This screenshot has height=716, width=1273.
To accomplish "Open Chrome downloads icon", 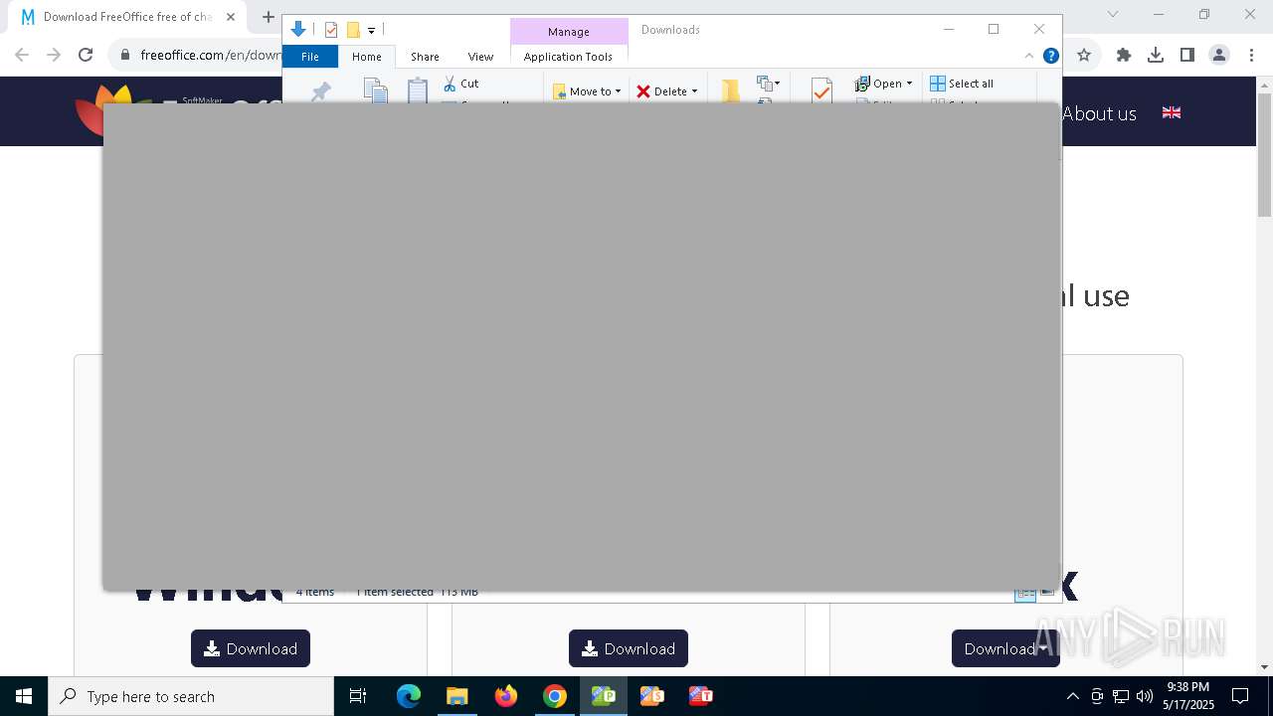I will coord(1156,55).
